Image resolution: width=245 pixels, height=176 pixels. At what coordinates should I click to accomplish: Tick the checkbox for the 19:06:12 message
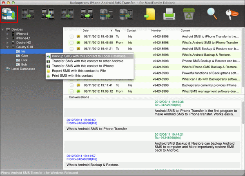point(71,91)
